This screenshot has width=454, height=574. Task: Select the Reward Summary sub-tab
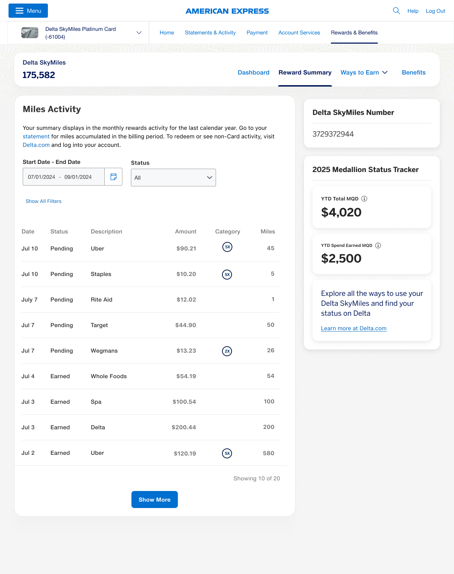point(305,72)
